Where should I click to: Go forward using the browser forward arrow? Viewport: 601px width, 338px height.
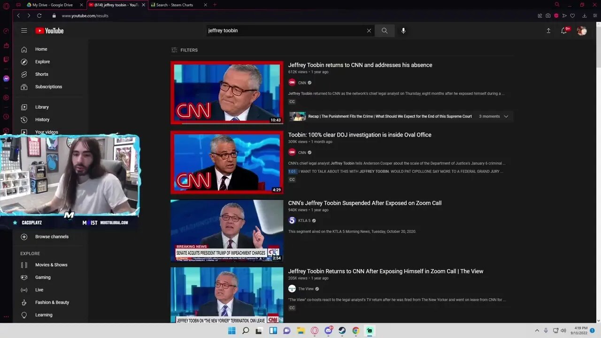point(29,15)
